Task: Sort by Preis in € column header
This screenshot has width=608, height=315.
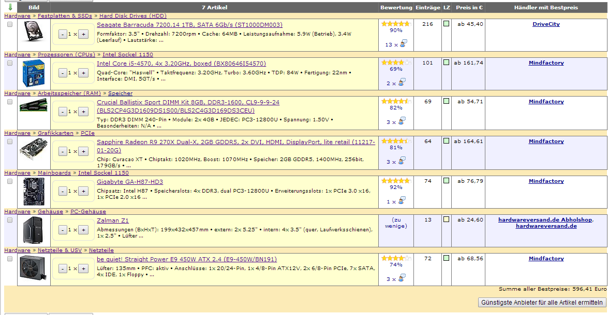Action: (469, 7)
